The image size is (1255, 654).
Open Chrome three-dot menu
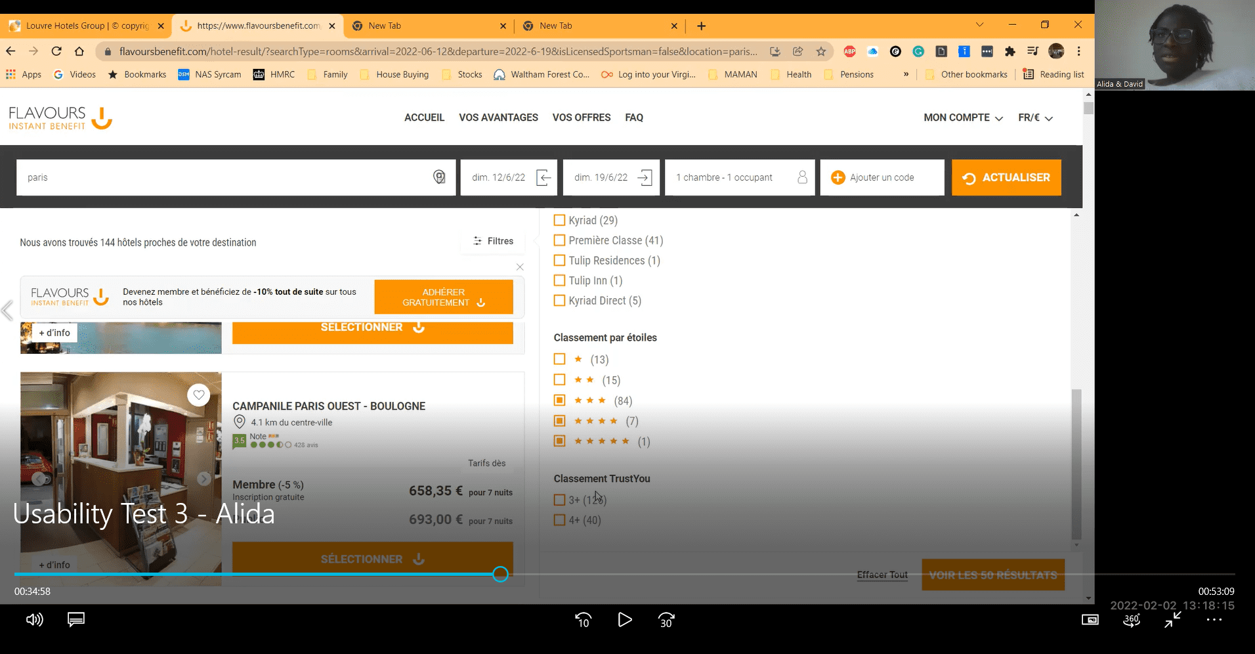pyautogui.click(x=1078, y=51)
